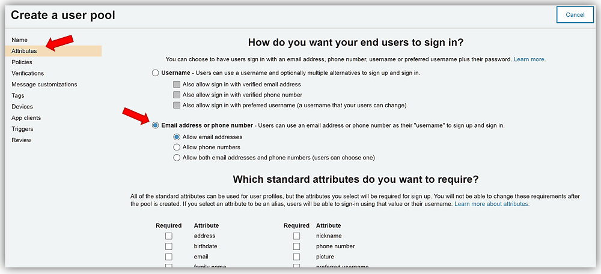
Task: Tick the picture required checkbox
Action: click(296, 257)
